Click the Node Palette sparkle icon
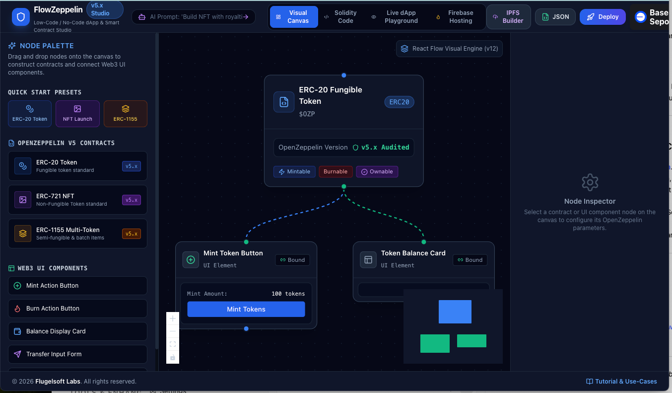The height and width of the screenshot is (393, 672). point(12,46)
